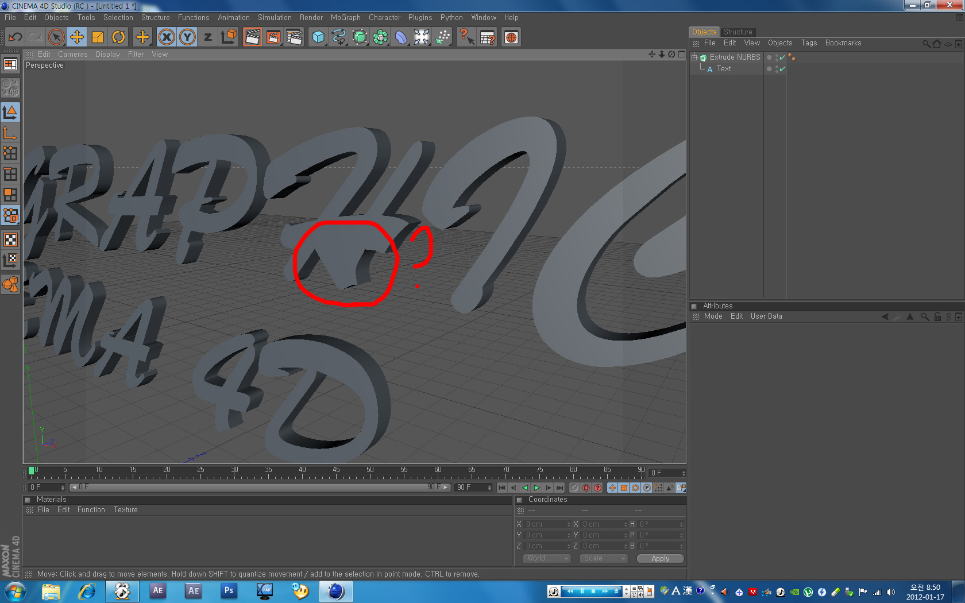Image resolution: width=965 pixels, height=603 pixels.
Task: Select the Use Texture mode icon
Action: tap(10, 239)
